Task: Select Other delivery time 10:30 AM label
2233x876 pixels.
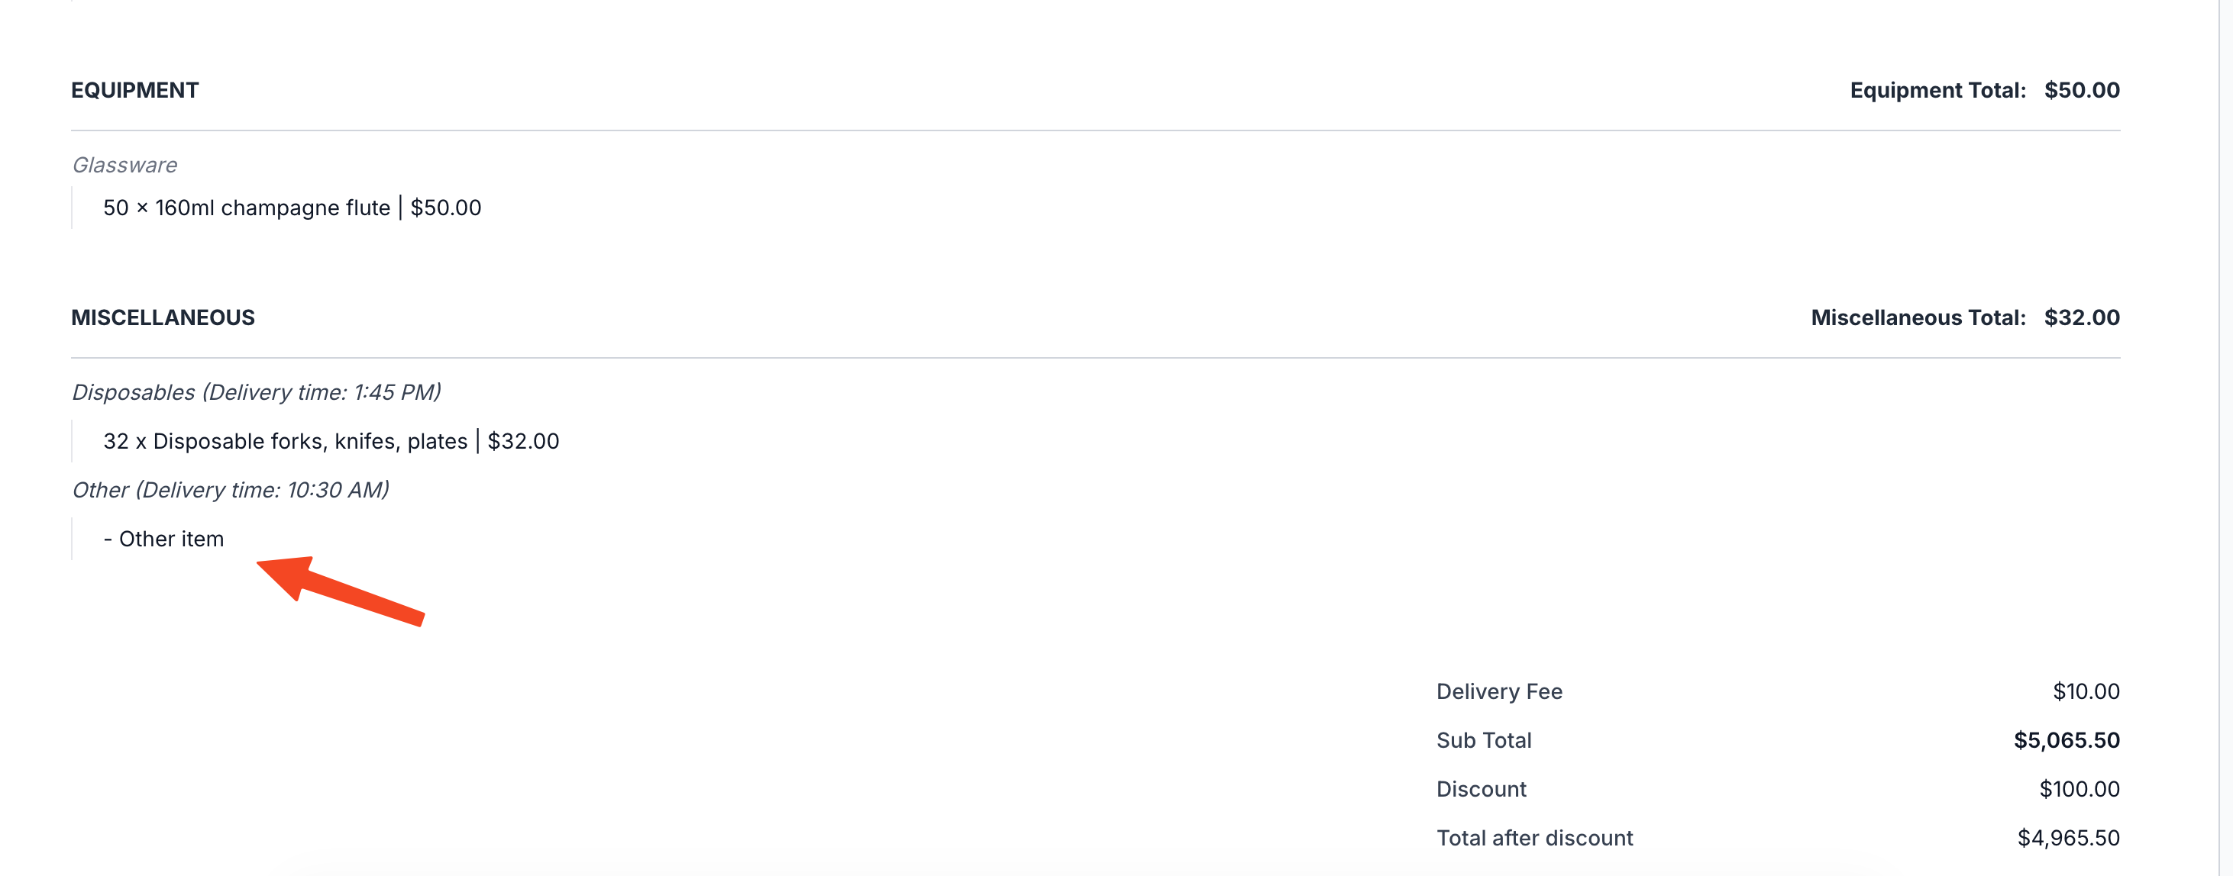Action: 230,491
